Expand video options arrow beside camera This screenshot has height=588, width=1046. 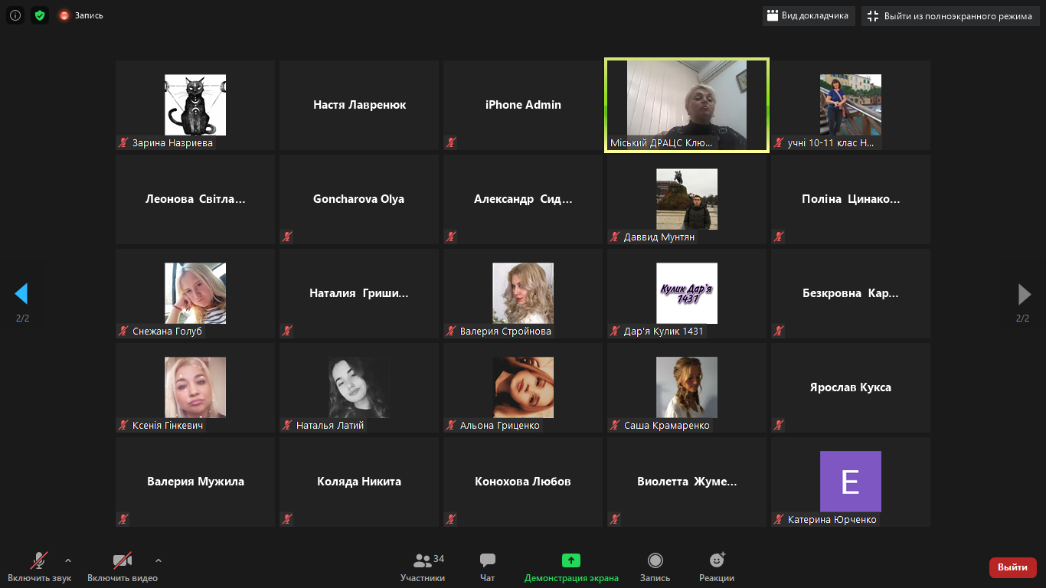click(x=159, y=560)
